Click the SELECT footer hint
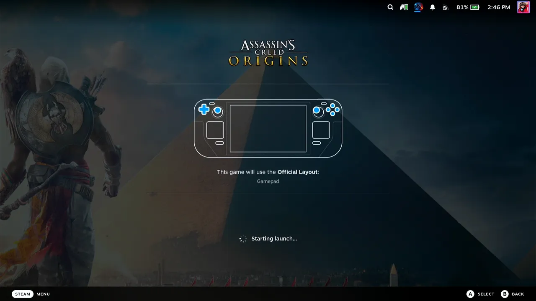 click(x=486, y=294)
